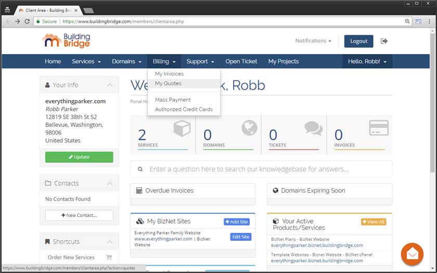Click the box icon on Services tile
Image resolution: width=437 pixels, height=273 pixels.
[x=182, y=128]
